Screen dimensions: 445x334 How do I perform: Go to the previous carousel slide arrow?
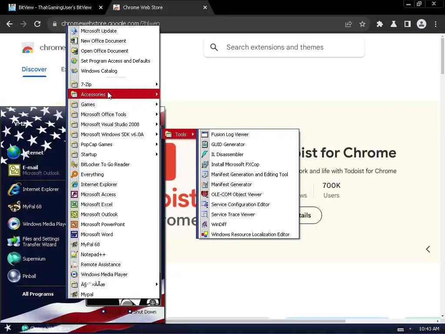[428, 249]
